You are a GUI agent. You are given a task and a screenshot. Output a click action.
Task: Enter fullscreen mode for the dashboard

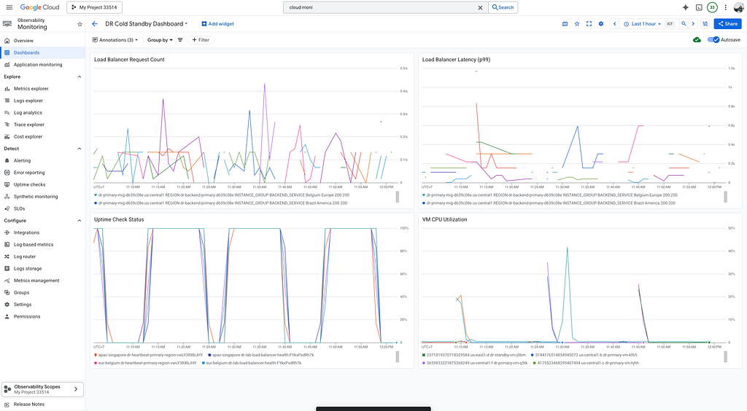click(589, 24)
